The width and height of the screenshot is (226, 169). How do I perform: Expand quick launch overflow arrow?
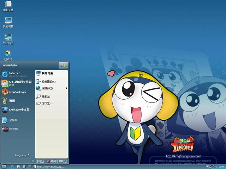pyautogui.click(x=30, y=167)
